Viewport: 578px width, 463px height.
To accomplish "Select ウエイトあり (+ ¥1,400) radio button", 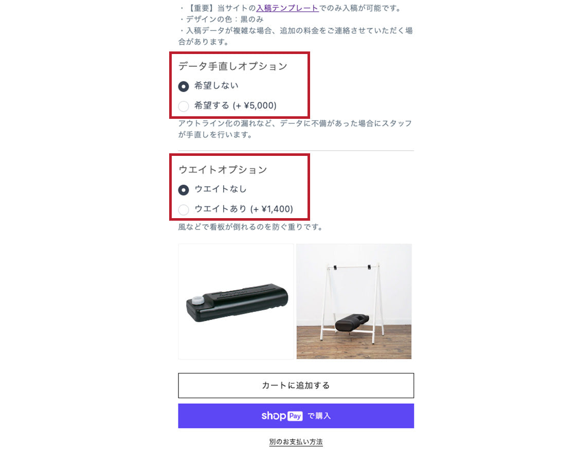I will click(183, 210).
